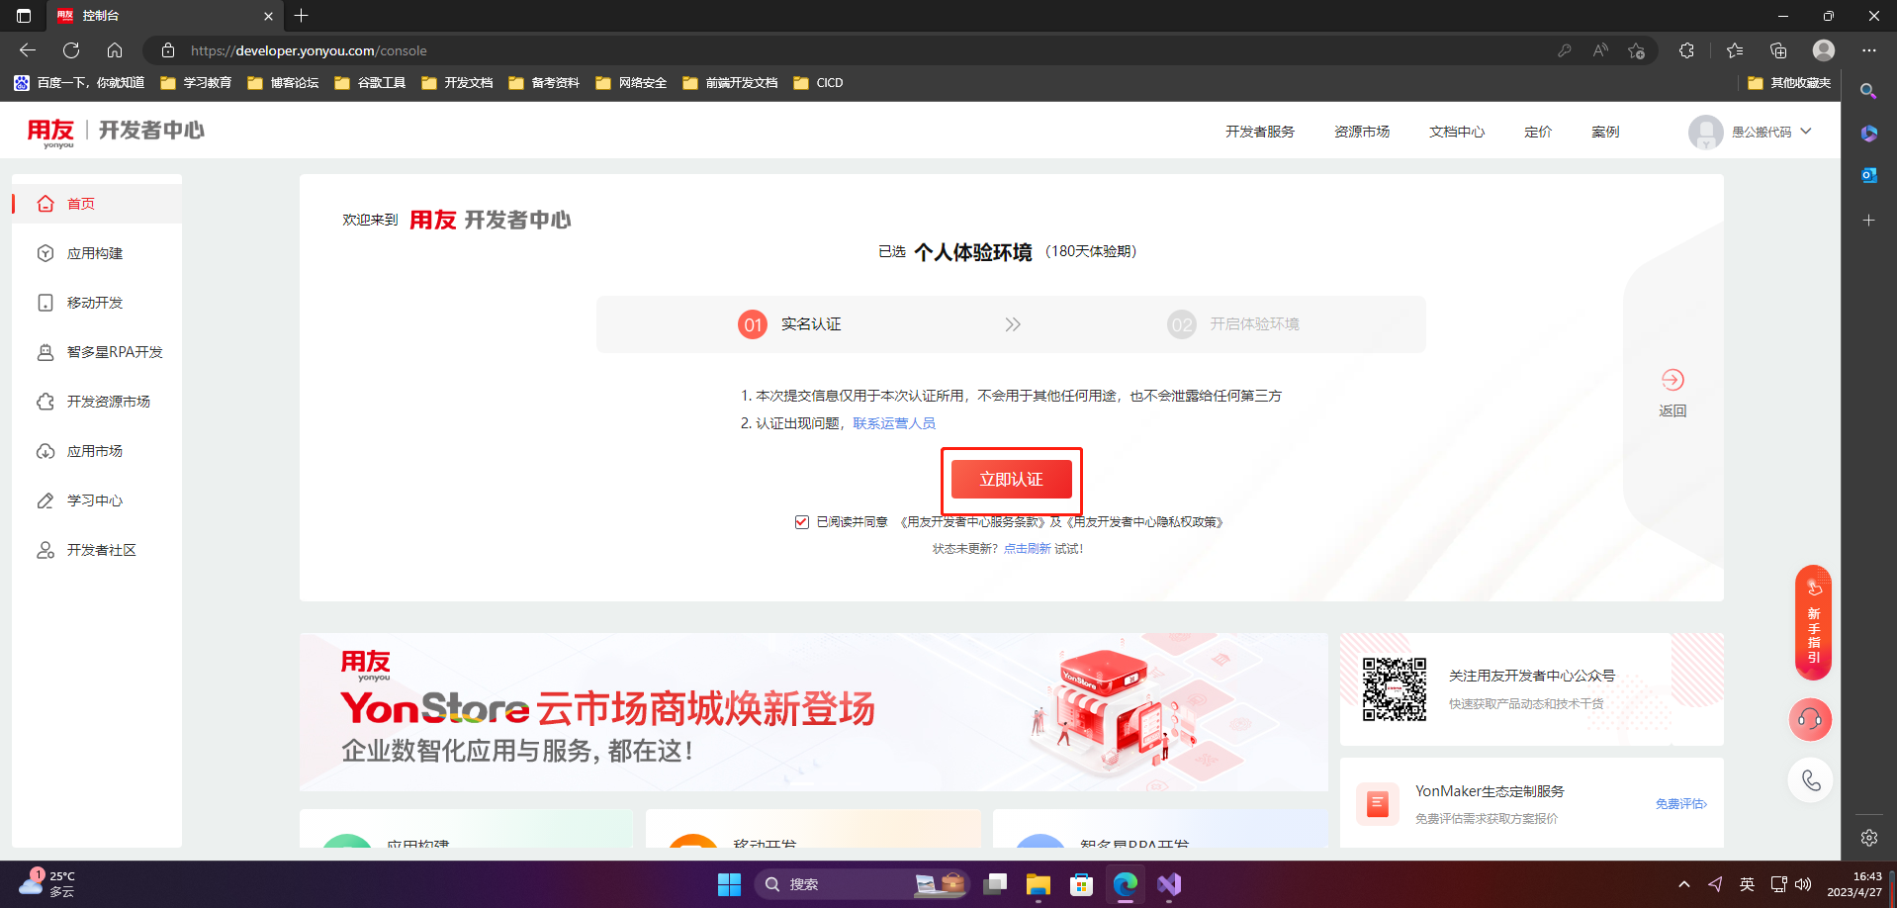The width and height of the screenshot is (1897, 908).
Task: Open the 新手指引 floating guide button
Action: point(1813,622)
